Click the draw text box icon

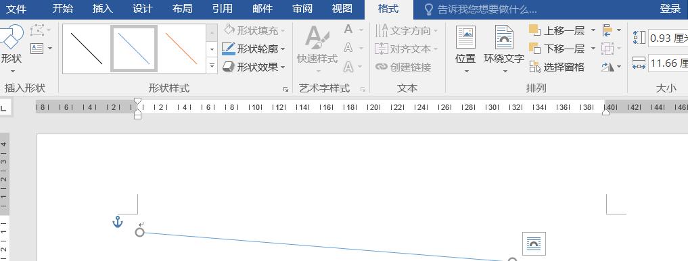point(37,48)
